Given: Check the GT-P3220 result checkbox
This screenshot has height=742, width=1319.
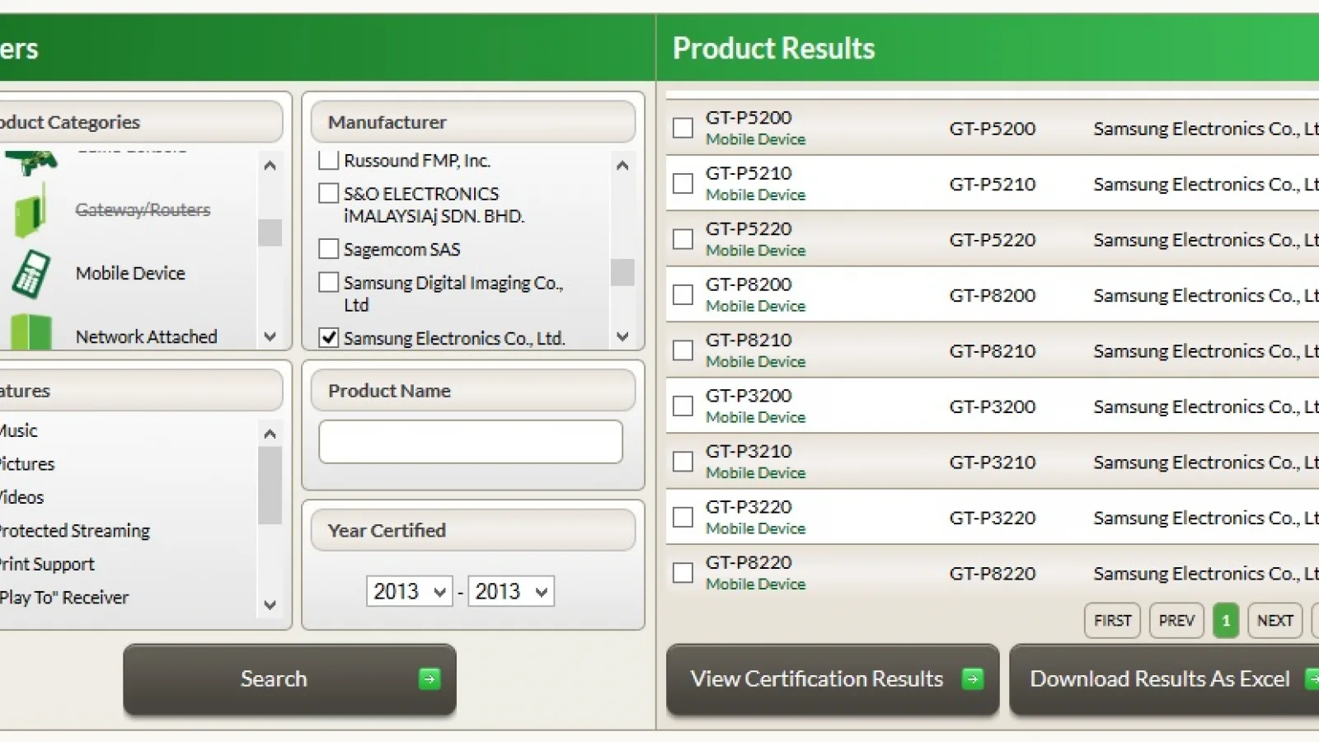Looking at the screenshot, I should [683, 517].
